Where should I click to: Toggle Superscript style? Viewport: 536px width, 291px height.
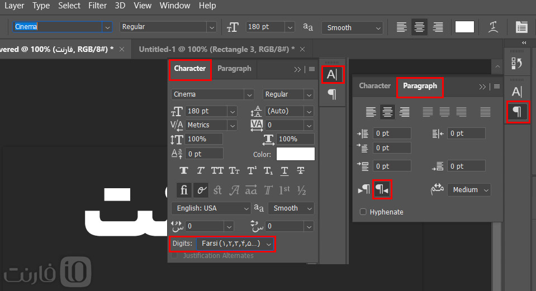252,170
